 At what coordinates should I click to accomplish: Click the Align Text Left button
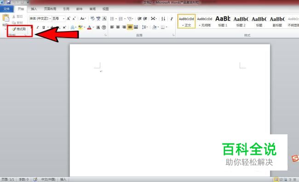click(112, 27)
